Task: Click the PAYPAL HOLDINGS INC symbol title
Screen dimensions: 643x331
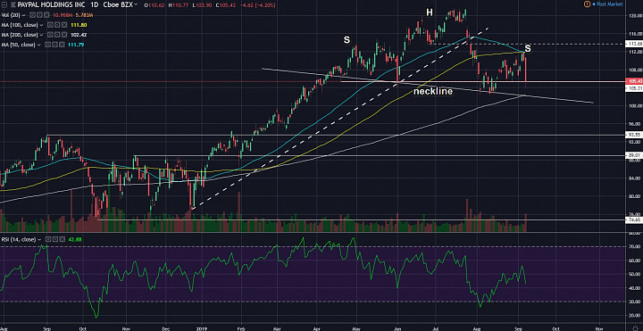Action: pos(51,4)
